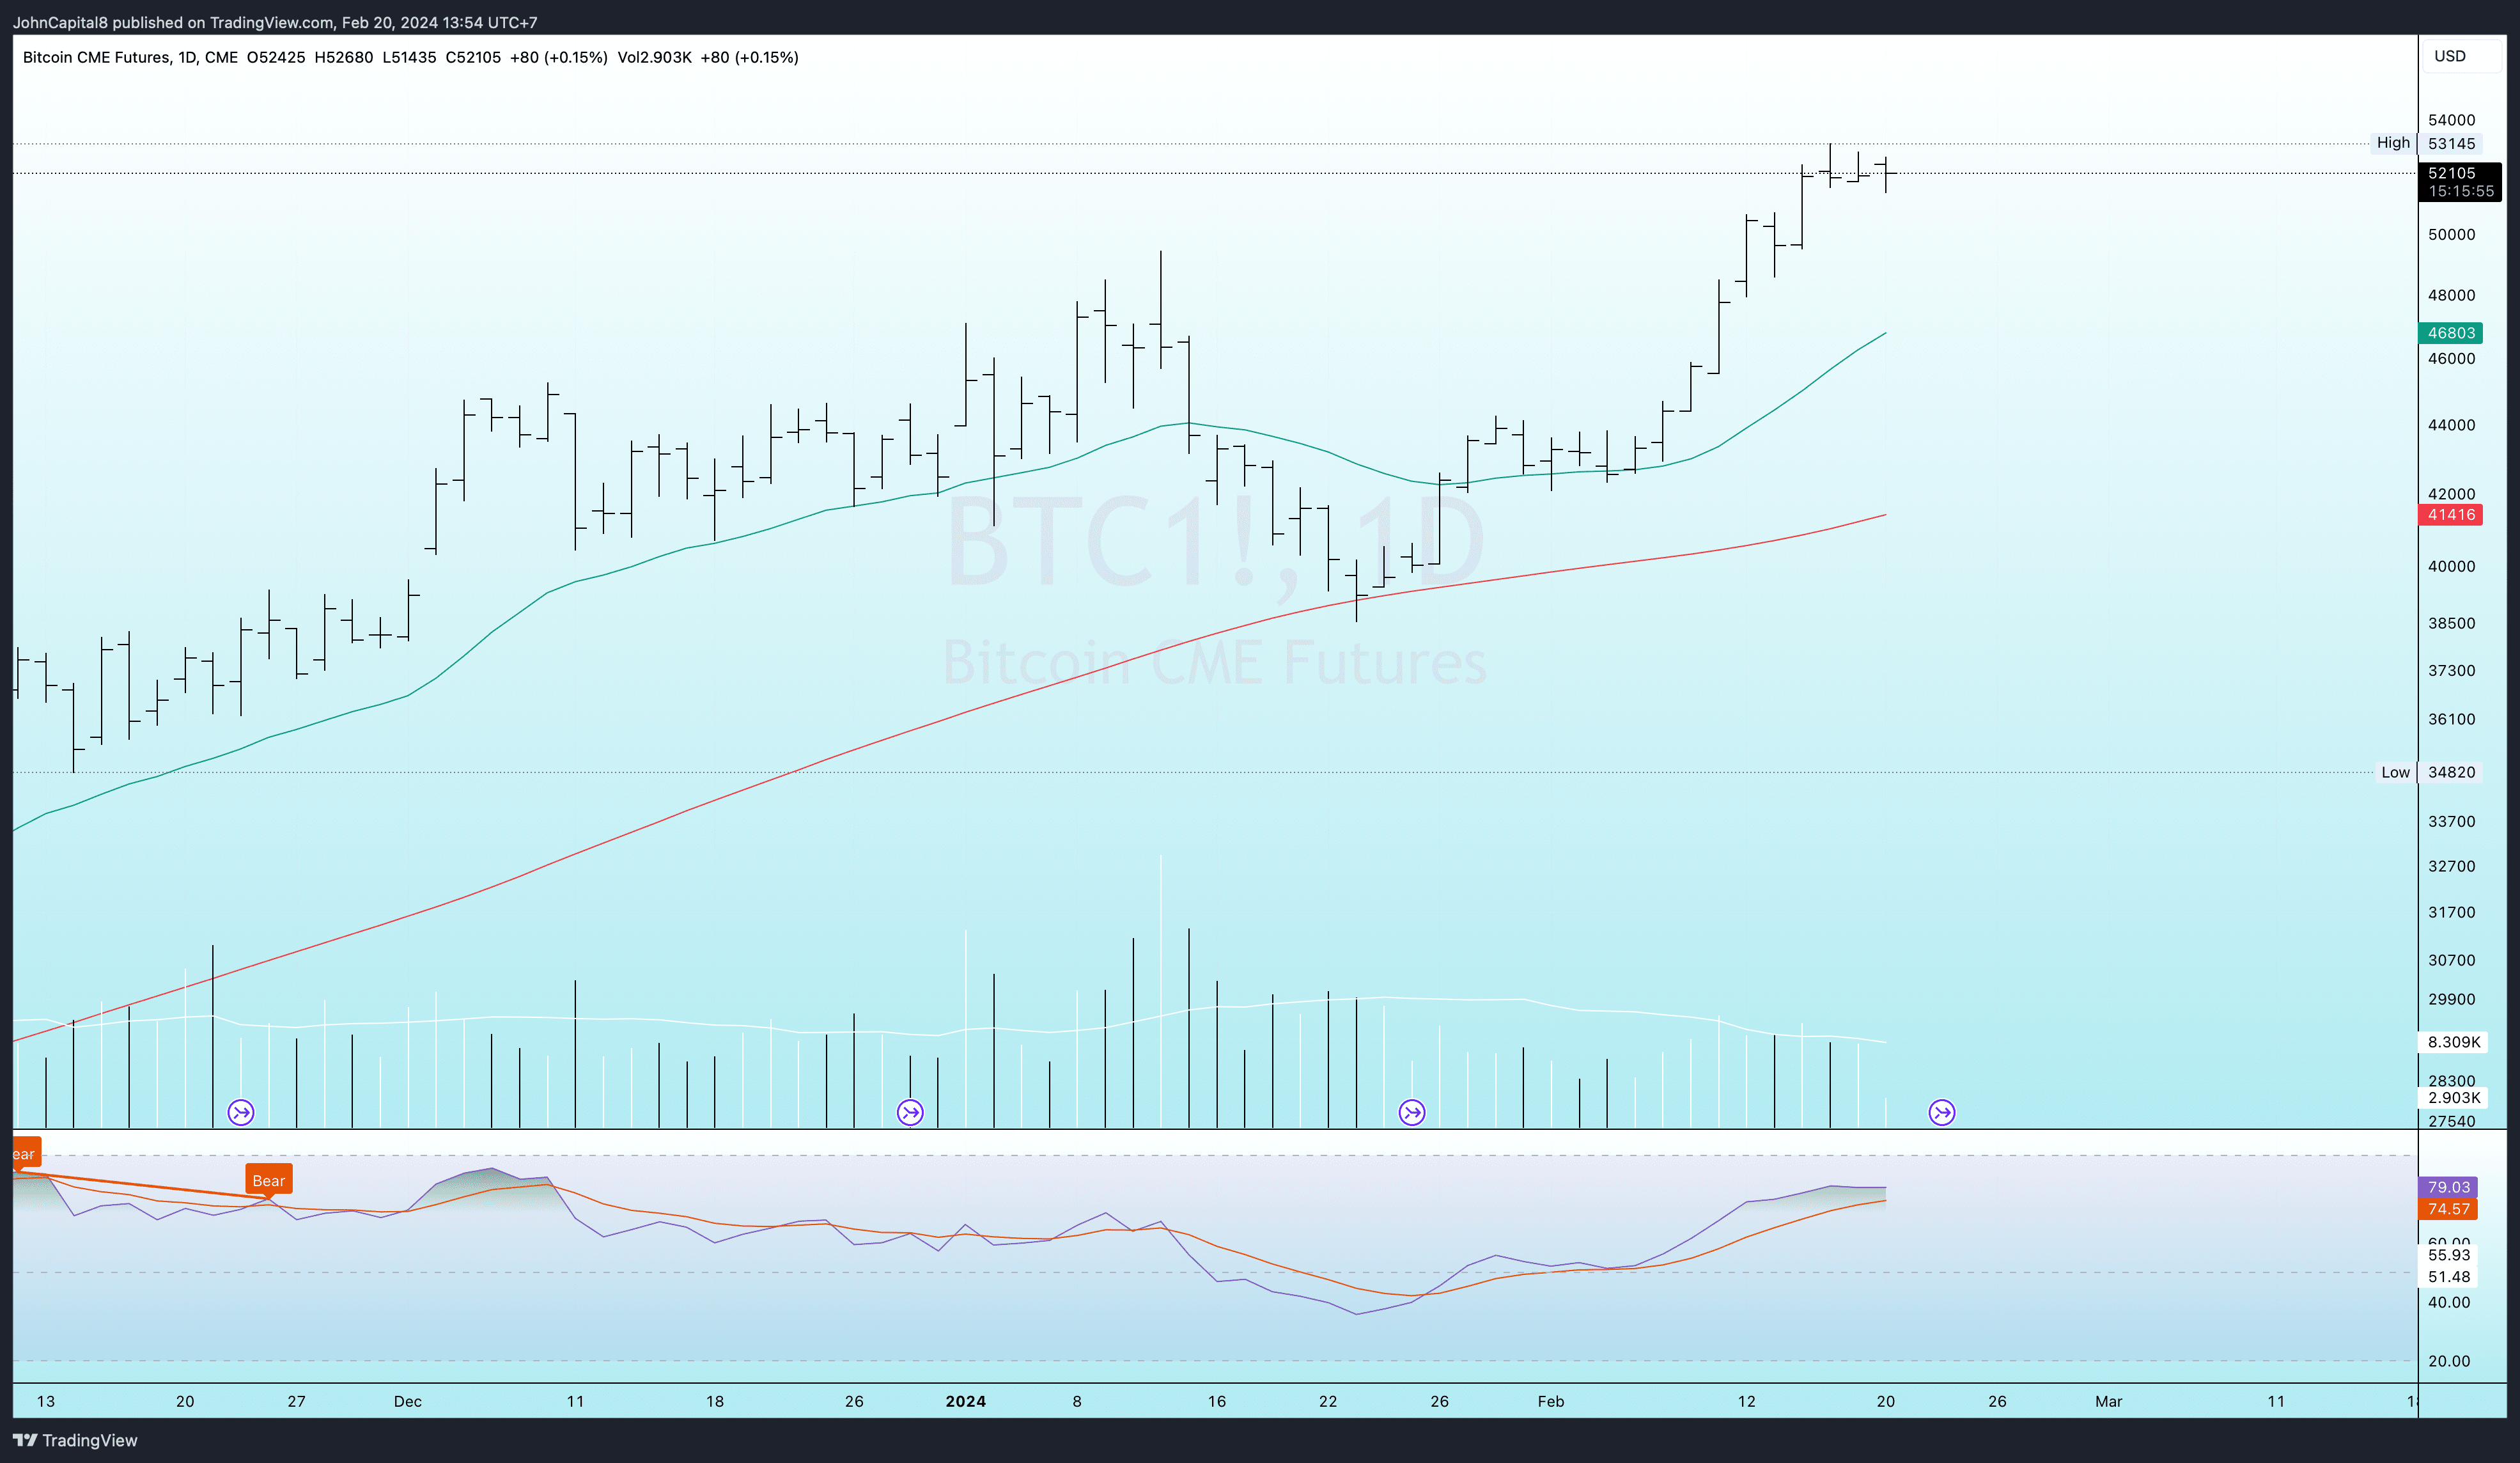Click the orange Bear divergence label near Nov 27
The width and height of the screenshot is (2520, 1463).
pyautogui.click(x=268, y=1180)
